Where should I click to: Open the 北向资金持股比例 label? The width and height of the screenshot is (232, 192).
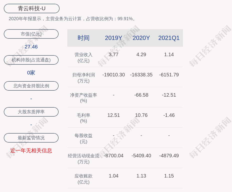coord(31,86)
